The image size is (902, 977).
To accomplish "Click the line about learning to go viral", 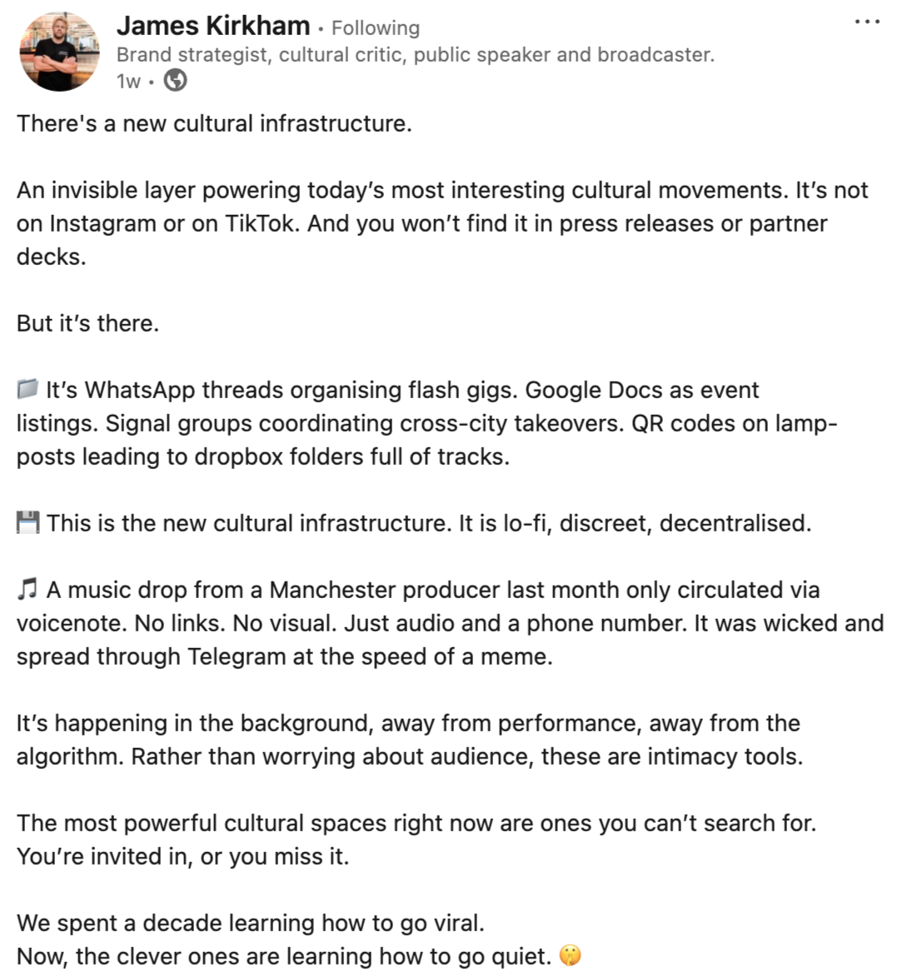I will [251, 923].
